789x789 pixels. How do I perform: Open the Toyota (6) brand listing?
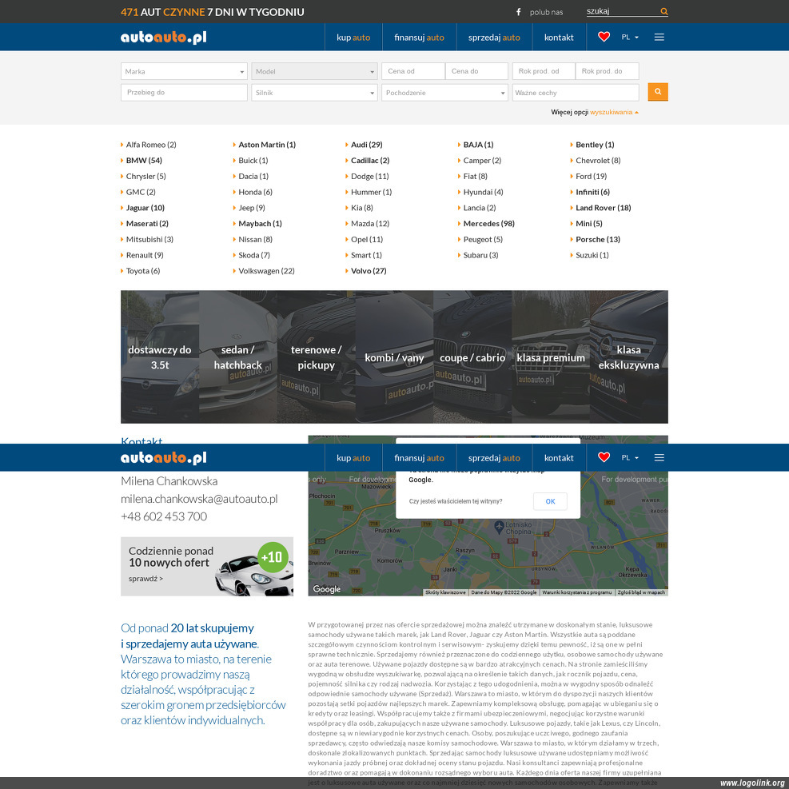pyautogui.click(x=143, y=271)
